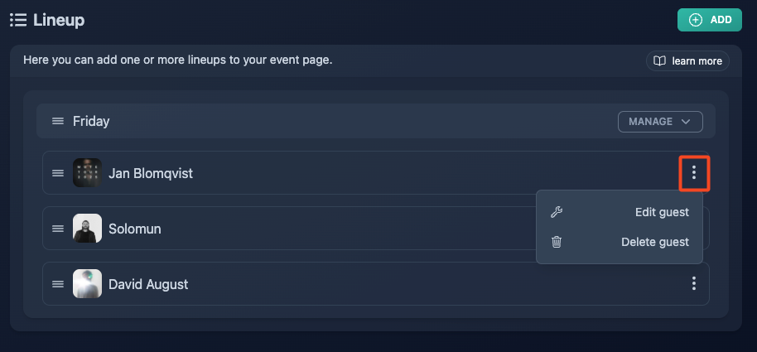Screen dimensions: 757x352
Task: Click Jan Blomqvist's avatar thumbnail
Action: [88, 173]
